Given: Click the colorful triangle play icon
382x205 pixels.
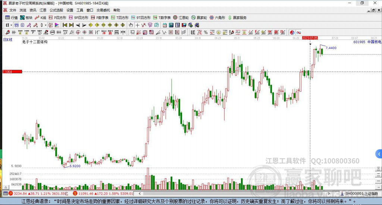Looking at the screenshot, I should point(57,25).
